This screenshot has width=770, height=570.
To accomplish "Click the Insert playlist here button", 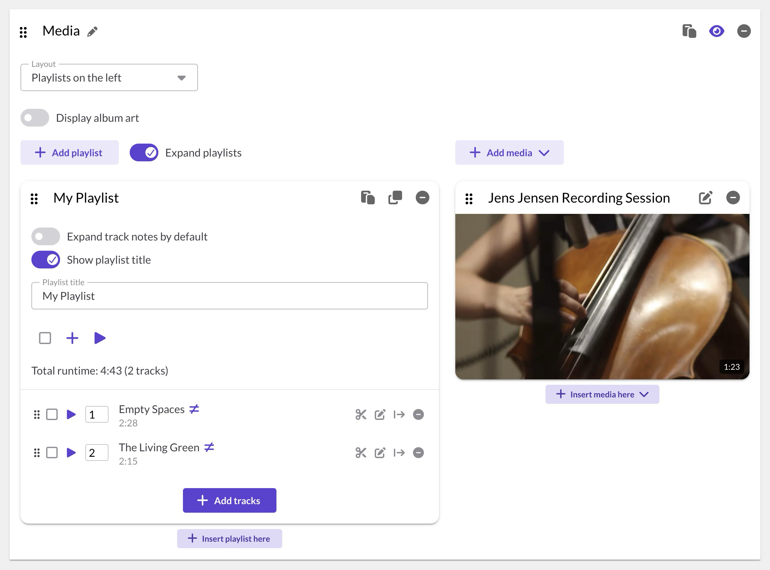I will (x=229, y=539).
